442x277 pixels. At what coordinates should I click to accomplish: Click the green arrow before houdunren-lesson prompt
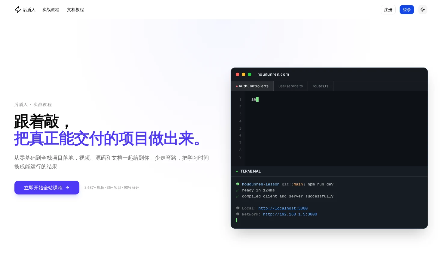[x=238, y=184]
